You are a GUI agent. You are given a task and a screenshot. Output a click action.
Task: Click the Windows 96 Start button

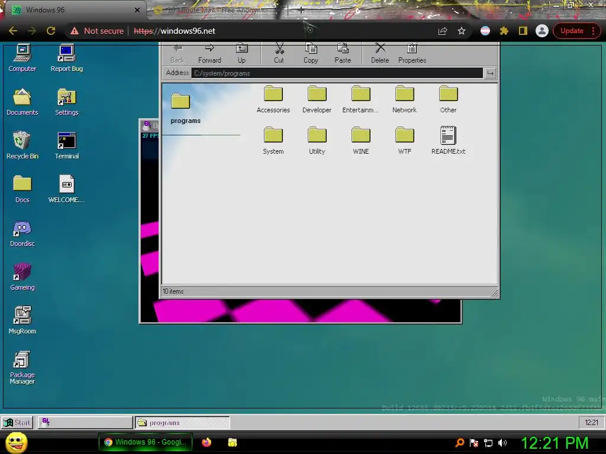coord(17,423)
